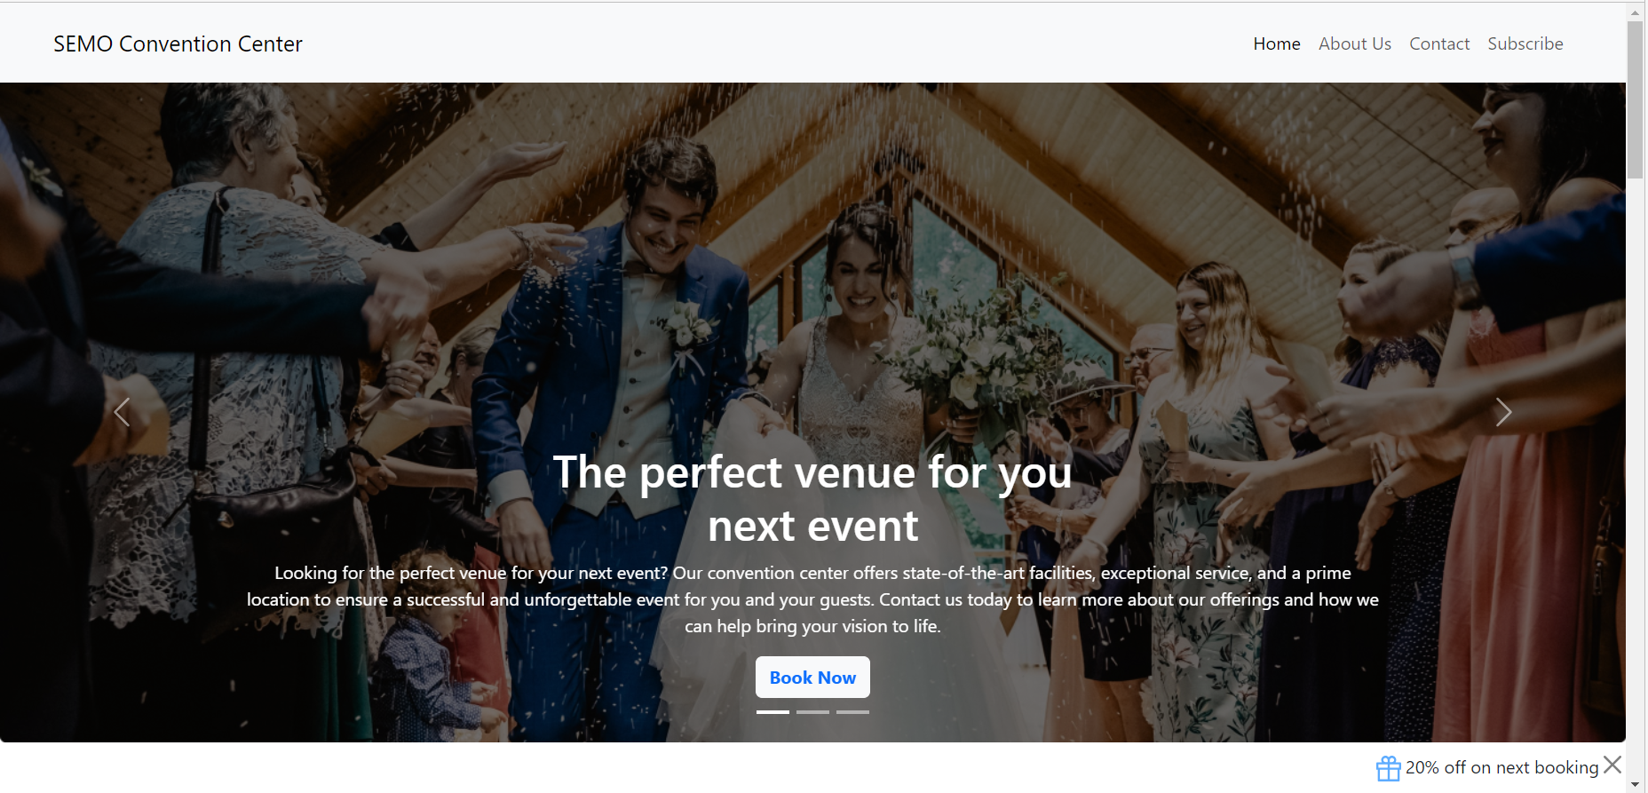Open SEMO Convention Center brand link
The image size is (1648, 793).
pos(178,44)
